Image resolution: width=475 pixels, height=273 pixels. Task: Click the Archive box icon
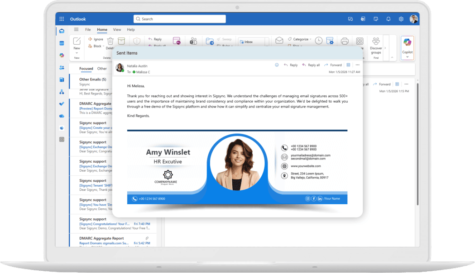[x=121, y=41]
